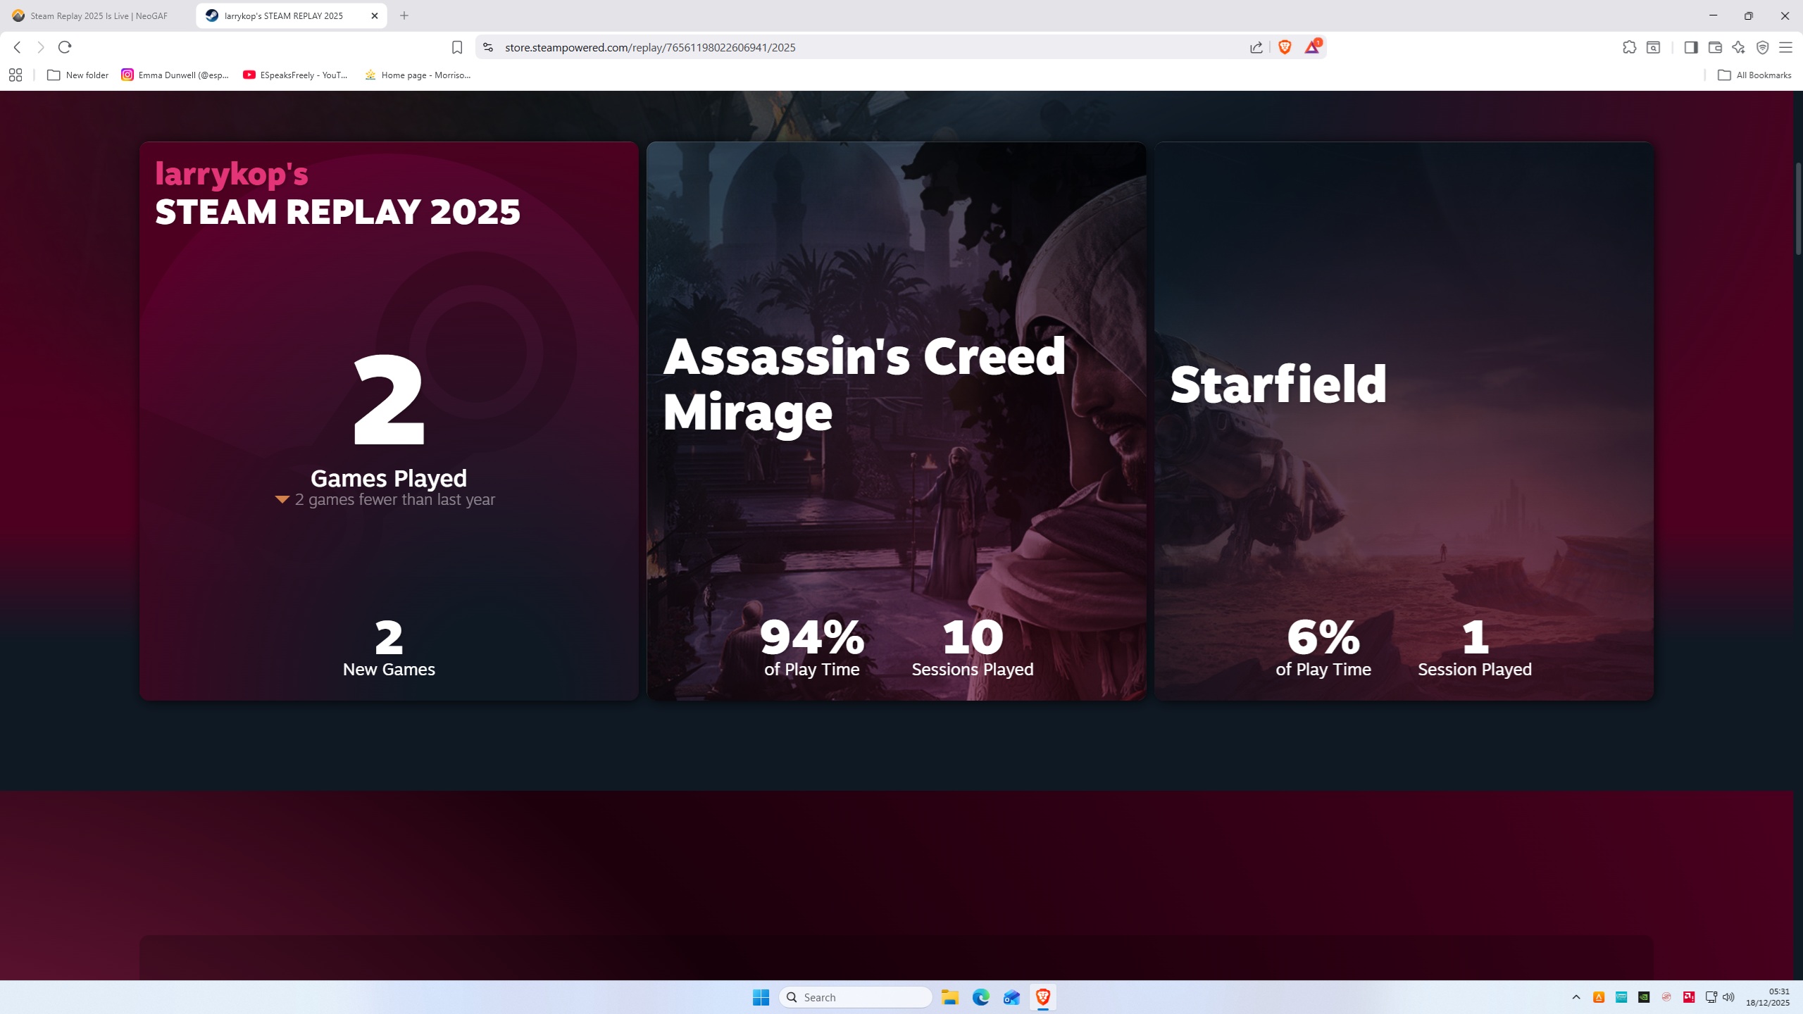This screenshot has height=1014, width=1803.
Task: Open the AMD software tray icon
Action: coord(1689,997)
